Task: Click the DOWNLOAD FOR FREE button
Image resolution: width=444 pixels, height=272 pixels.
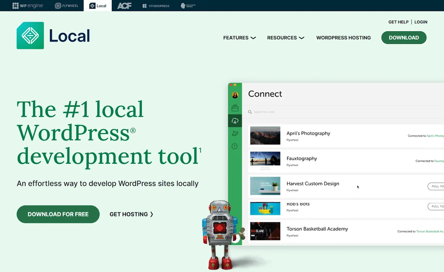Action: pos(58,214)
